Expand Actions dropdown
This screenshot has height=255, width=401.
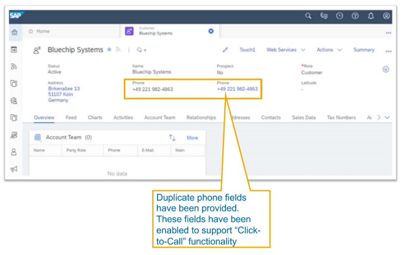[x=340, y=50]
